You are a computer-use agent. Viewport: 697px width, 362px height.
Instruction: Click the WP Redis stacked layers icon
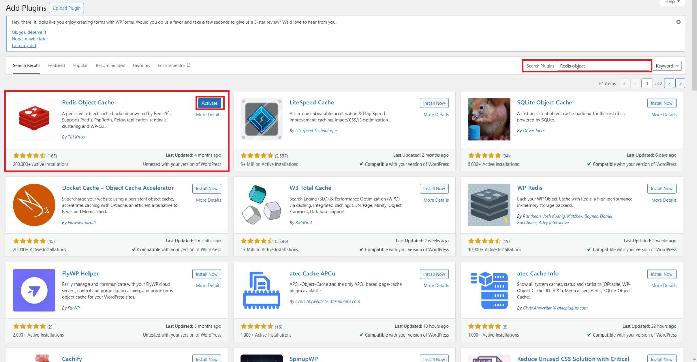pyautogui.click(x=489, y=205)
